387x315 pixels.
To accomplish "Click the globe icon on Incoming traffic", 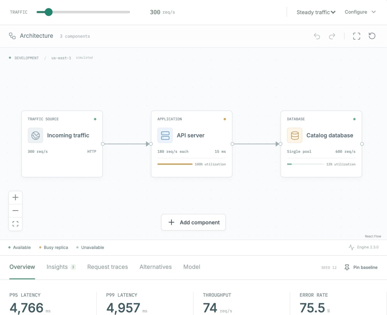I will pyautogui.click(x=36, y=135).
